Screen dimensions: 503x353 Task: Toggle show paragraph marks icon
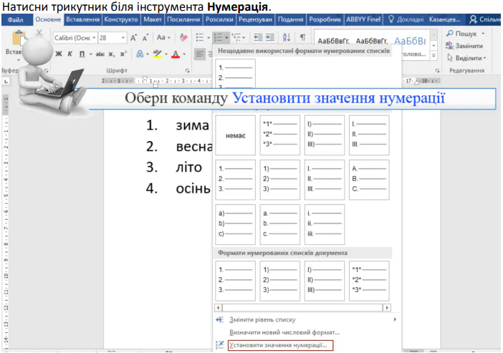point(302,37)
